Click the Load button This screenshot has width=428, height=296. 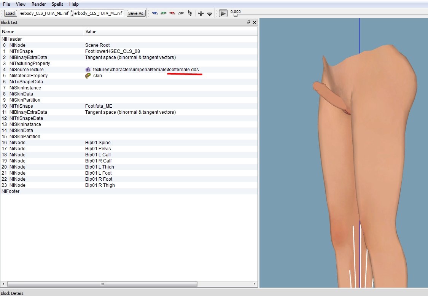(x=10, y=13)
